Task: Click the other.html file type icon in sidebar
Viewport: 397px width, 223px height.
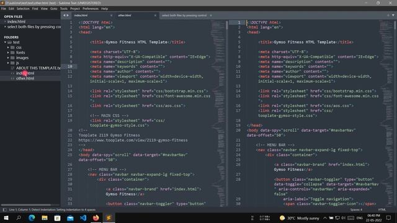Action: click(x=12, y=79)
